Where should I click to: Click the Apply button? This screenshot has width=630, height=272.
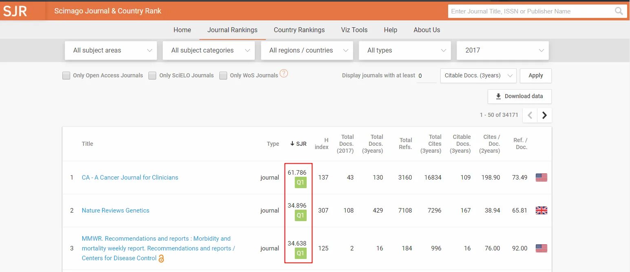click(536, 76)
